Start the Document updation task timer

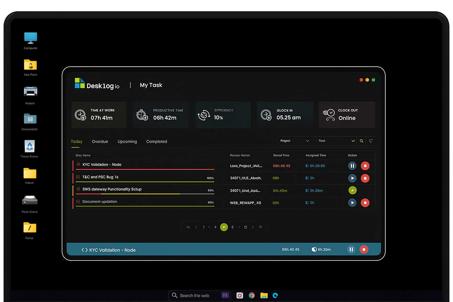(x=352, y=203)
